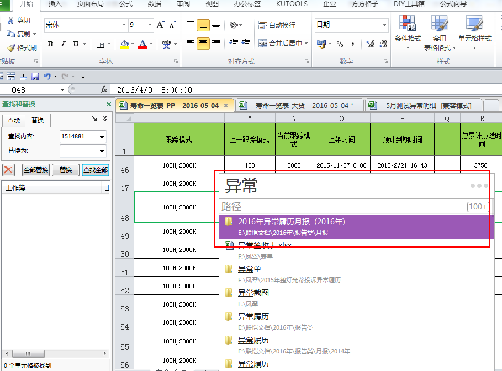Click the redo arrow in the quick toolbar
This screenshot has width=502, height=371.
tap(65, 77)
